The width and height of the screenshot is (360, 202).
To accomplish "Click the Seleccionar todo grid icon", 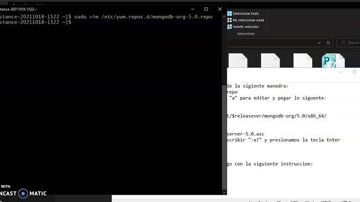I will click(x=229, y=13).
